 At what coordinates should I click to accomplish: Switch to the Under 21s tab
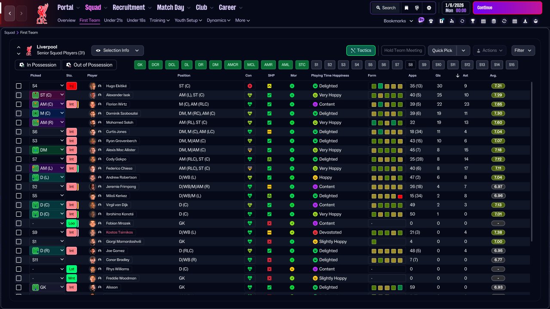(x=113, y=20)
